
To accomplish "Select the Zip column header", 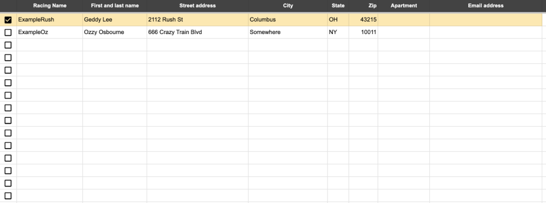I will 363,5.
